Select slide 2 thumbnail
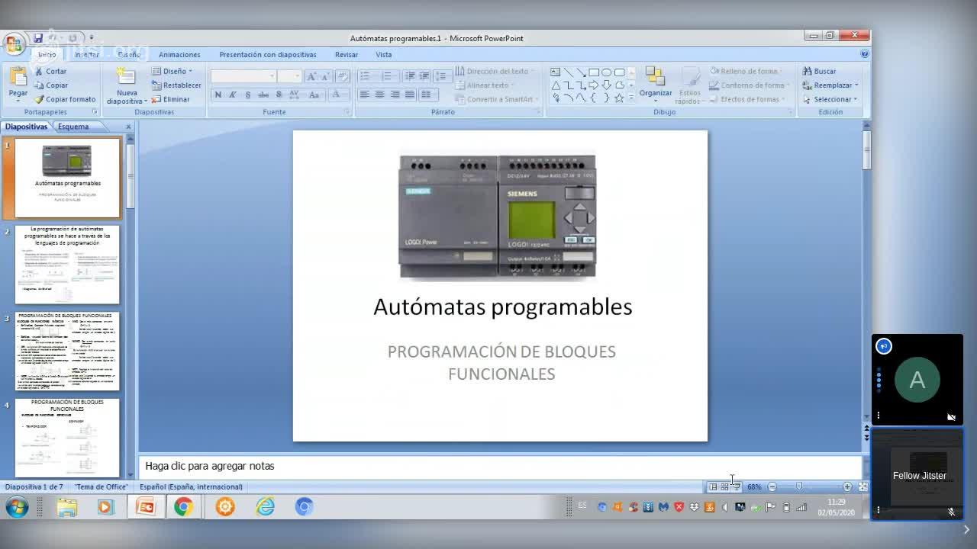The width and height of the screenshot is (977, 549). pos(67,265)
